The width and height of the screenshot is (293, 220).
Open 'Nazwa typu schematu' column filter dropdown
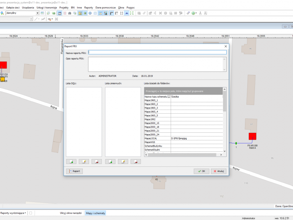169,97
